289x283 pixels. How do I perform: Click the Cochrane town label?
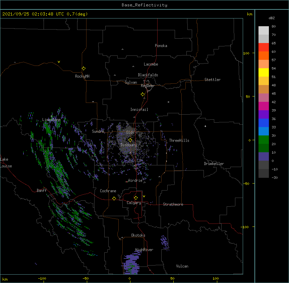108,191
